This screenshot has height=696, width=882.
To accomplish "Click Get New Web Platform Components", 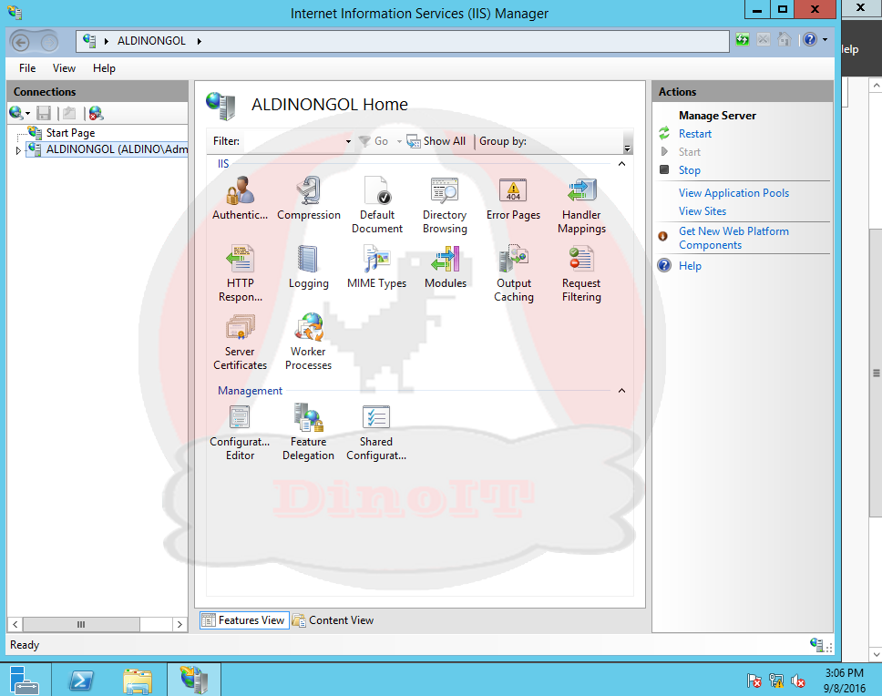I will (x=733, y=238).
